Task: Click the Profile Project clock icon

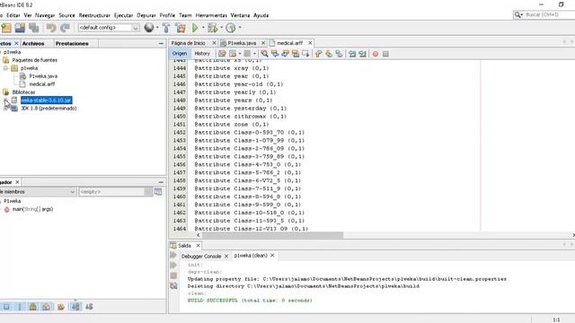Action: pos(231,28)
